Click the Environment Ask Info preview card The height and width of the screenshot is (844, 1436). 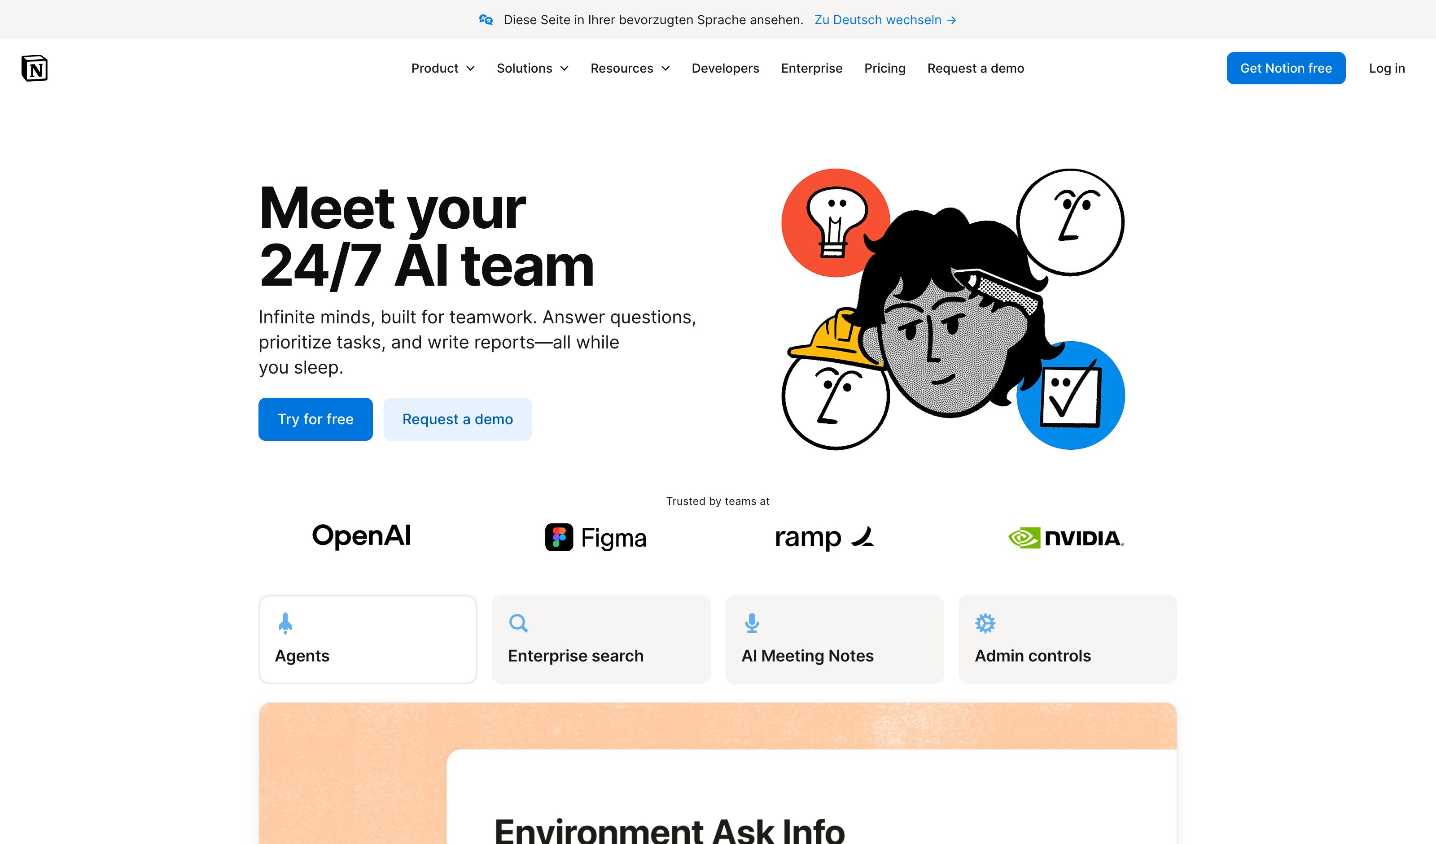718,774
